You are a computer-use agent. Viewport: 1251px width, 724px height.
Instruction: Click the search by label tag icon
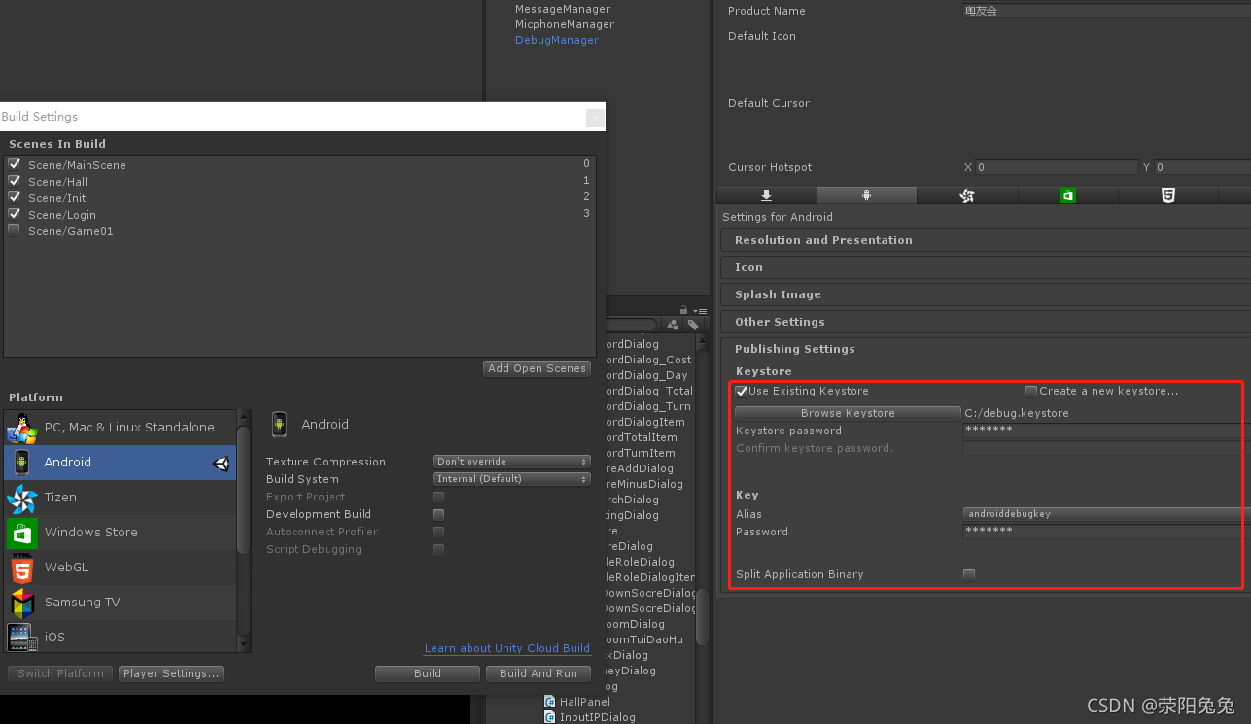[693, 325]
